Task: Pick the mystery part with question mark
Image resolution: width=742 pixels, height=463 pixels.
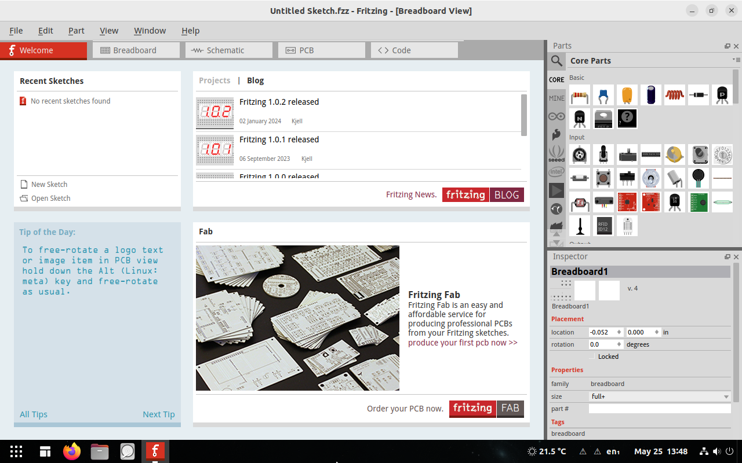Action: coord(627,119)
